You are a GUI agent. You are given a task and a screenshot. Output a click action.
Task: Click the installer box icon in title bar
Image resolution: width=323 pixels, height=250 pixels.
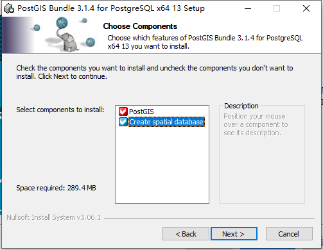click(9, 8)
